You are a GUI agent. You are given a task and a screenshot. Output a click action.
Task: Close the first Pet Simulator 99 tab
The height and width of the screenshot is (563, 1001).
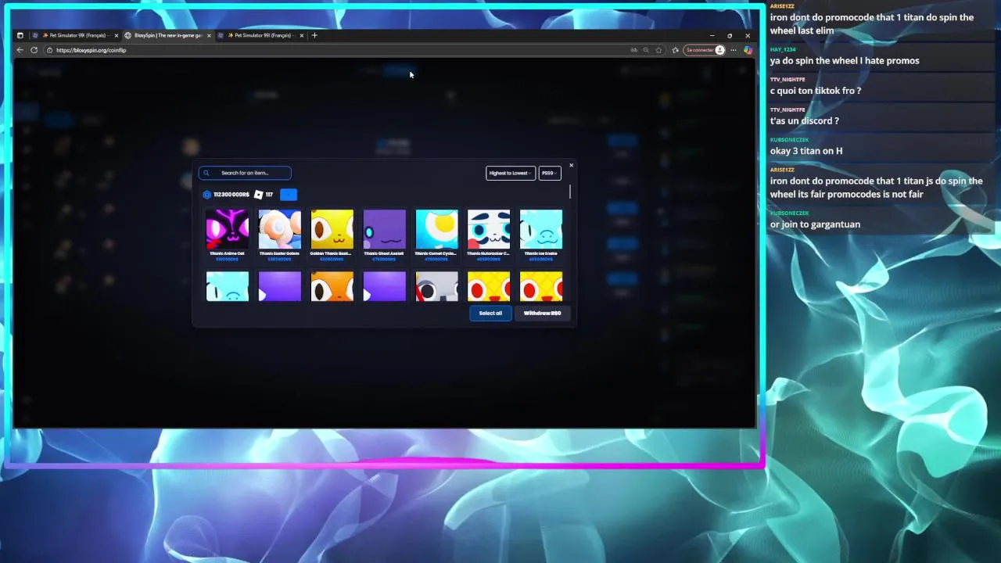click(117, 35)
